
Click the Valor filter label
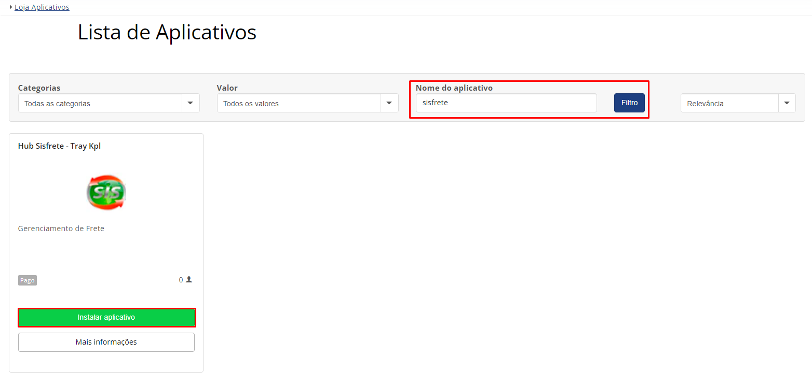(227, 88)
